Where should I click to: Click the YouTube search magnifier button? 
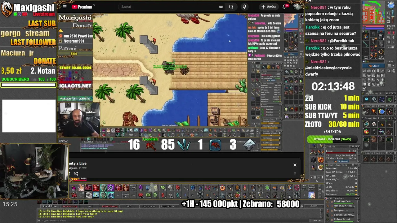pos(231,7)
